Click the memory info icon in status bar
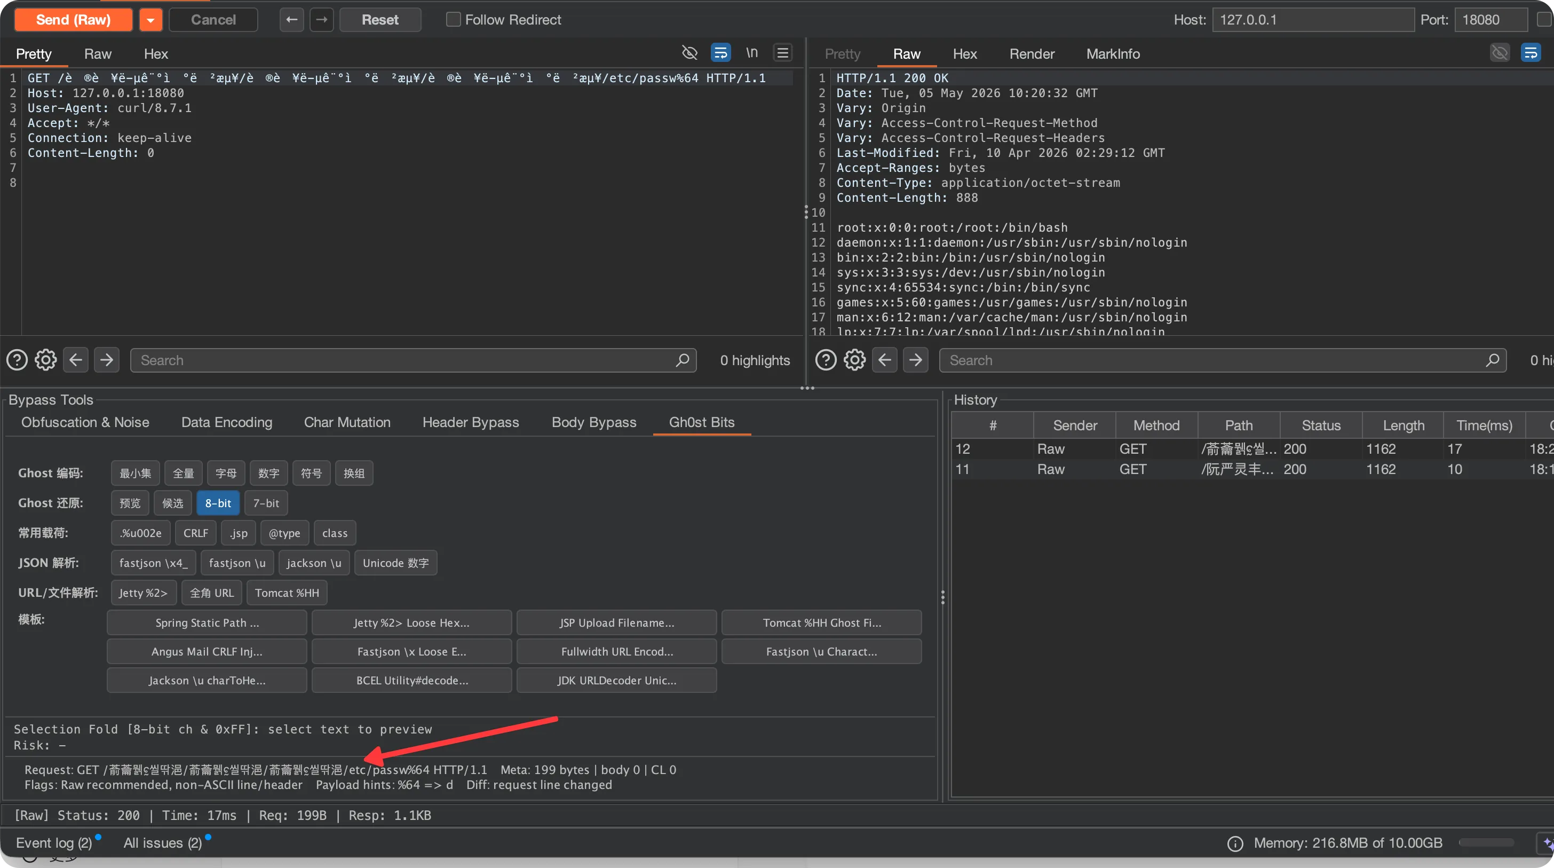 point(1235,843)
